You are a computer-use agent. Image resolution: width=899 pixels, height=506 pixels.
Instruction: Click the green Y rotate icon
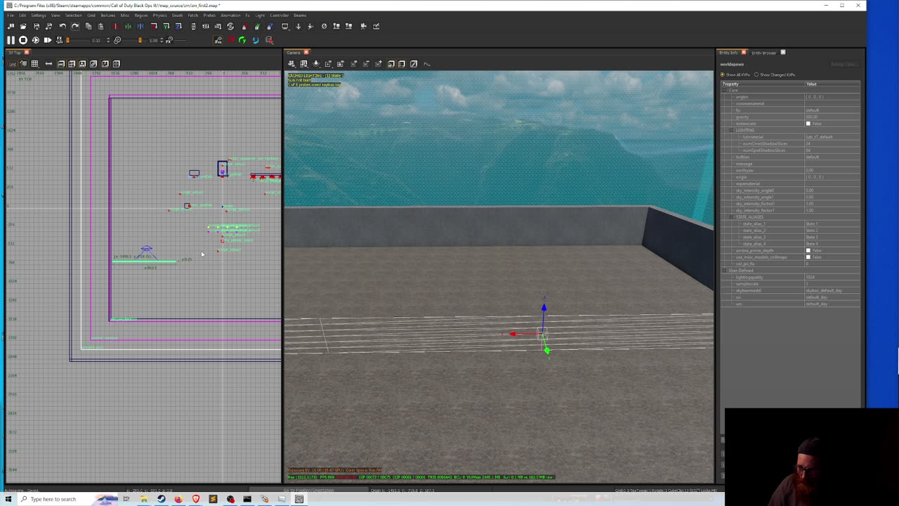(x=166, y=26)
